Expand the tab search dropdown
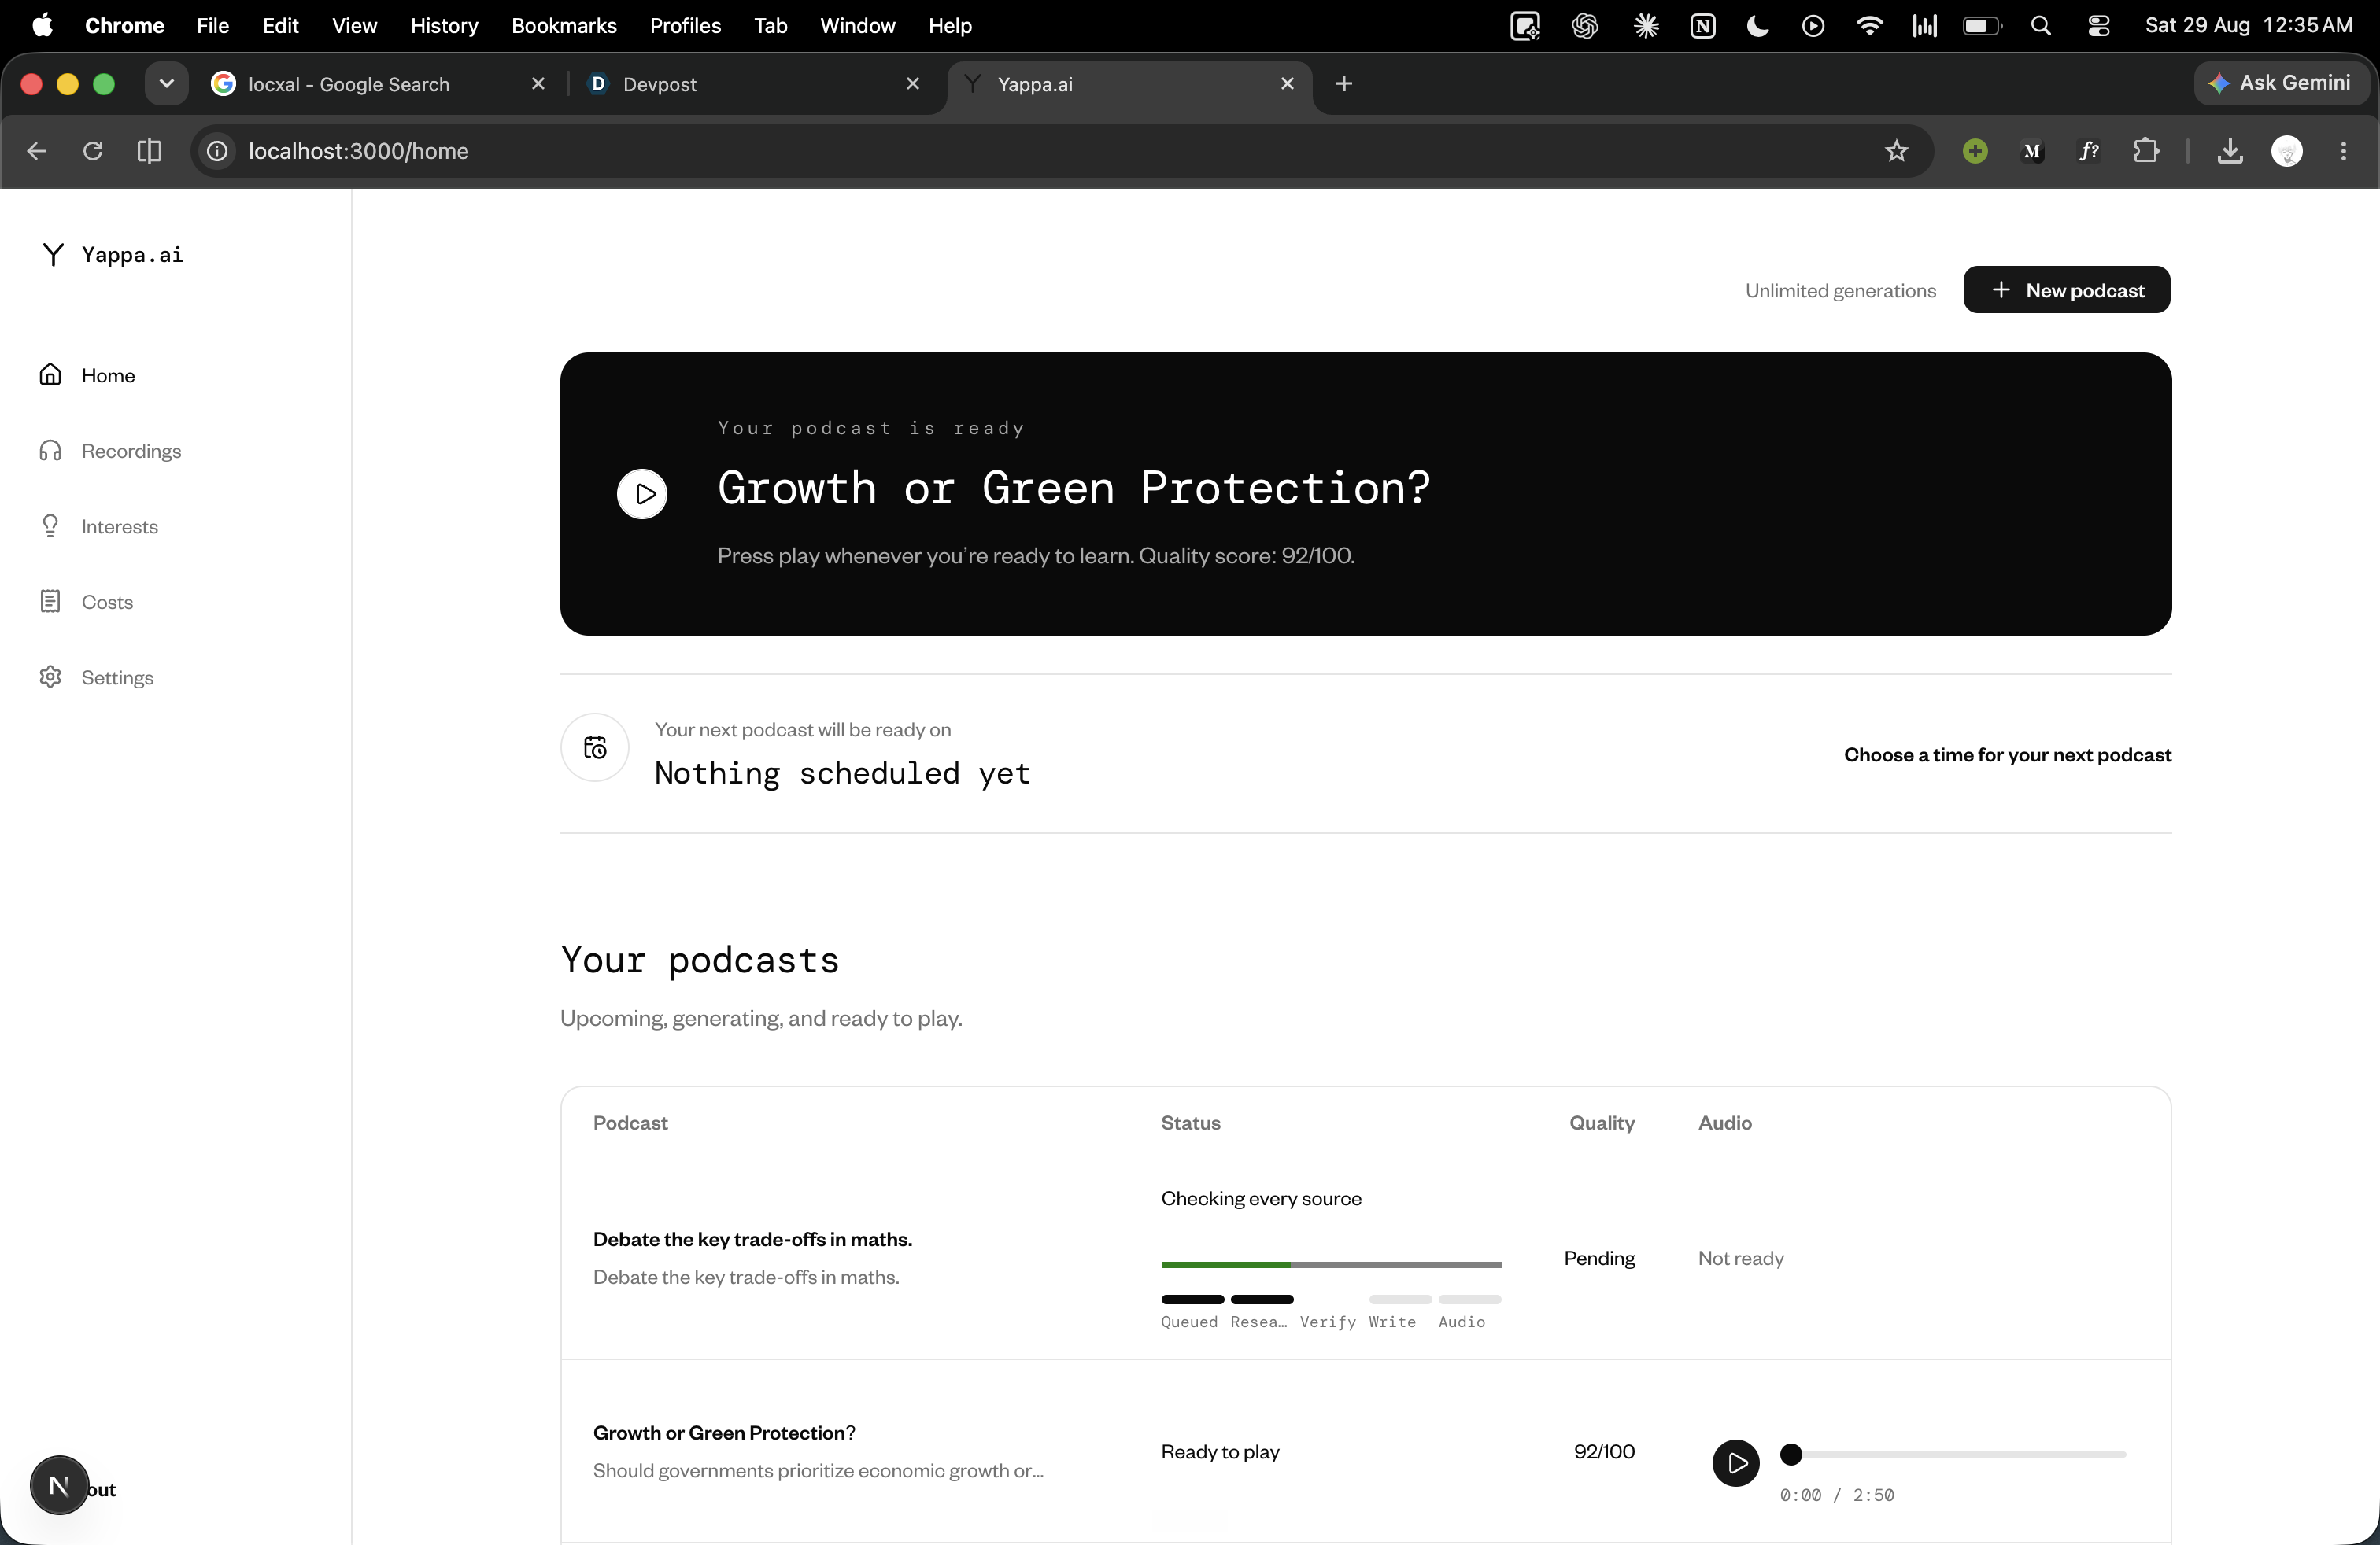This screenshot has width=2380, height=1545. click(167, 84)
